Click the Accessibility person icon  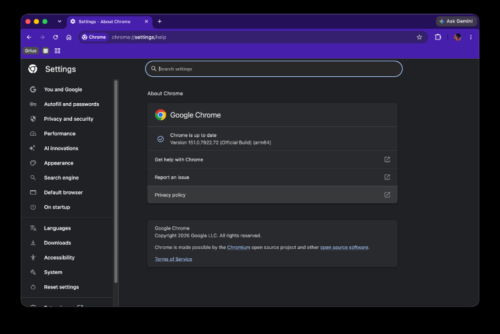coord(33,258)
